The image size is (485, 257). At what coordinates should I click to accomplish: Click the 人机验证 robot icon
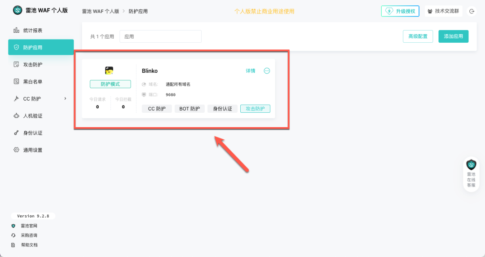(x=17, y=115)
